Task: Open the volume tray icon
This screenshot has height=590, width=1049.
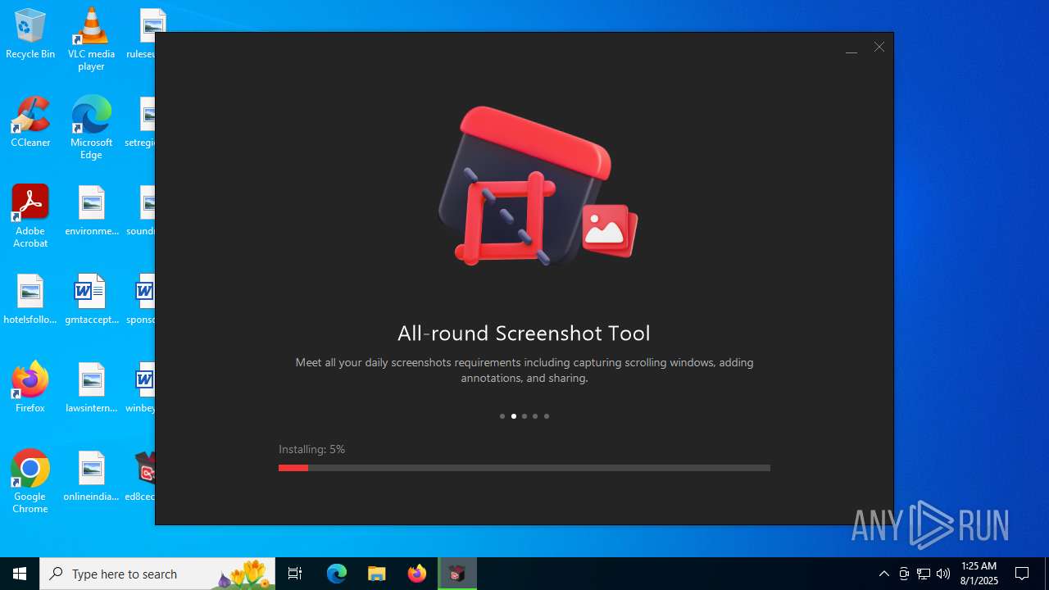Action: (943, 574)
